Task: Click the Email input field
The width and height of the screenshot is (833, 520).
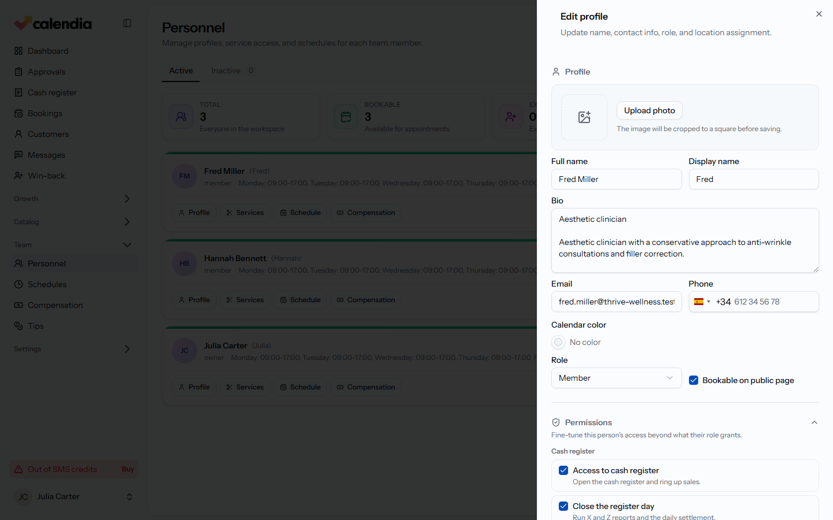Action: 616,302
